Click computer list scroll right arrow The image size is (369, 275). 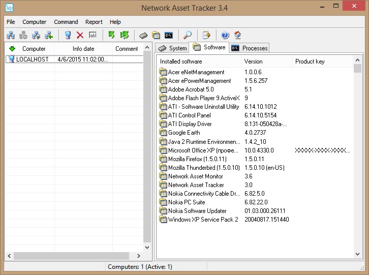coord(139,256)
